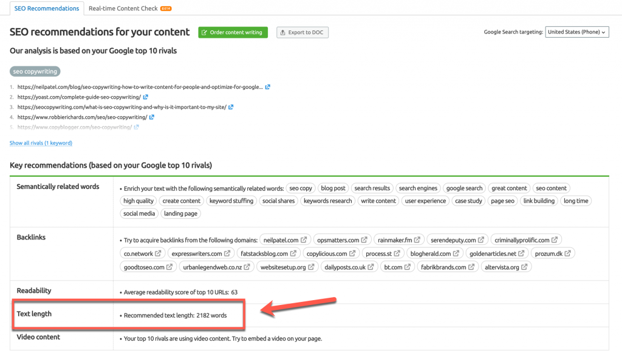Click the keyword stuffing related word chip
The height and width of the screenshot is (353, 622).
(231, 200)
